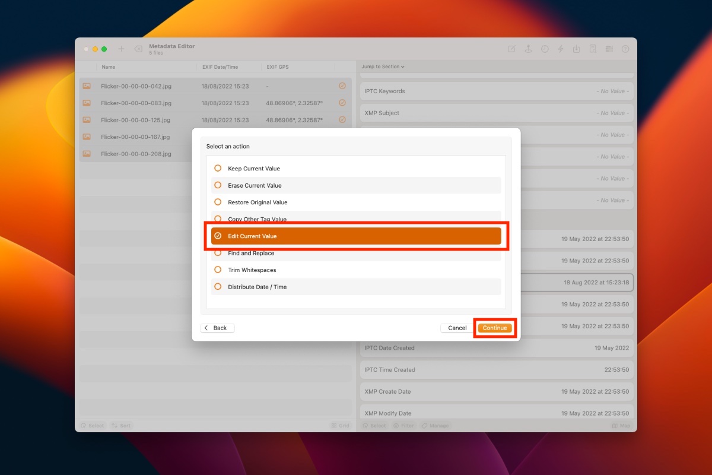Click the map pin icon in the toolbar

pos(528,49)
